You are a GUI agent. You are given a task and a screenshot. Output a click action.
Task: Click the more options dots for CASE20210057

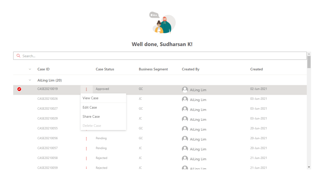pyautogui.click(x=86, y=148)
